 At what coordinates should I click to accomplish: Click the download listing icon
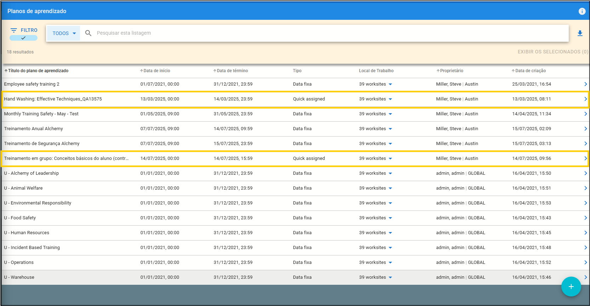tap(580, 33)
